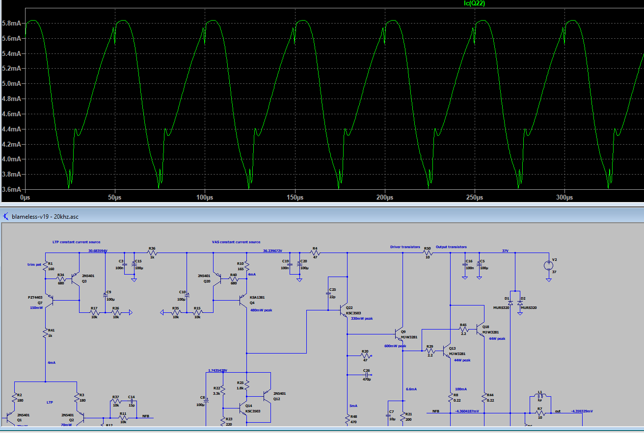Select capacitor C9 100µ
The width and height of the screenshot is (644, 433).
(105, 296)
